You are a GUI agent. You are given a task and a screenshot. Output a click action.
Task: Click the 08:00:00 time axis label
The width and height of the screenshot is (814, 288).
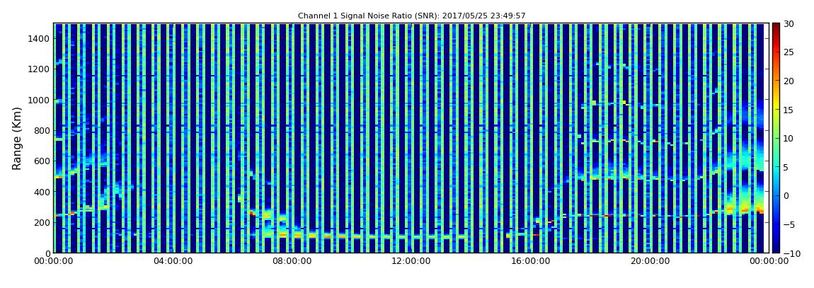(x=292, y=262)
